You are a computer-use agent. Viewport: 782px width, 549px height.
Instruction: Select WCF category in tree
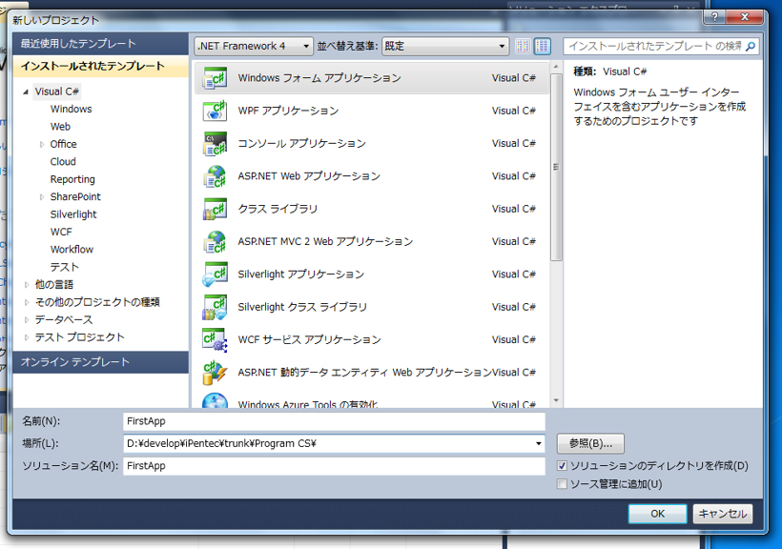tap(61, 232)
